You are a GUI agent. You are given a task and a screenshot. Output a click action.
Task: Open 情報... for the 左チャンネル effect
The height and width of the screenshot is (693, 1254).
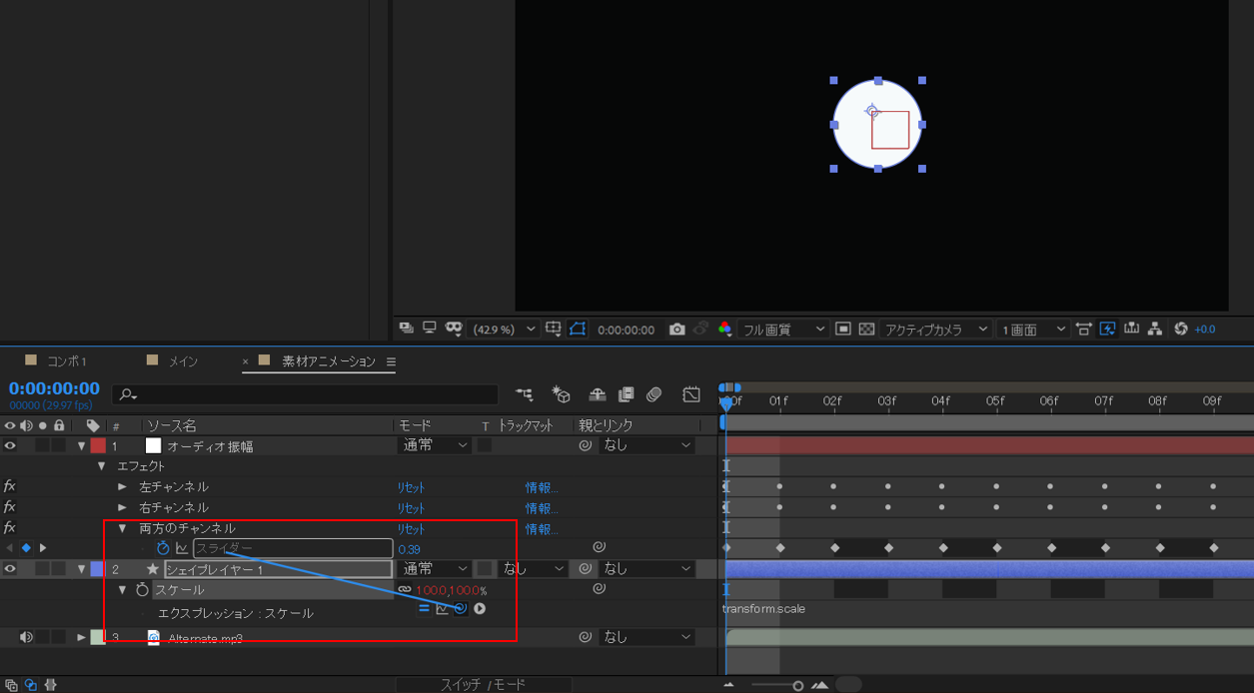[x=540, y=486]
